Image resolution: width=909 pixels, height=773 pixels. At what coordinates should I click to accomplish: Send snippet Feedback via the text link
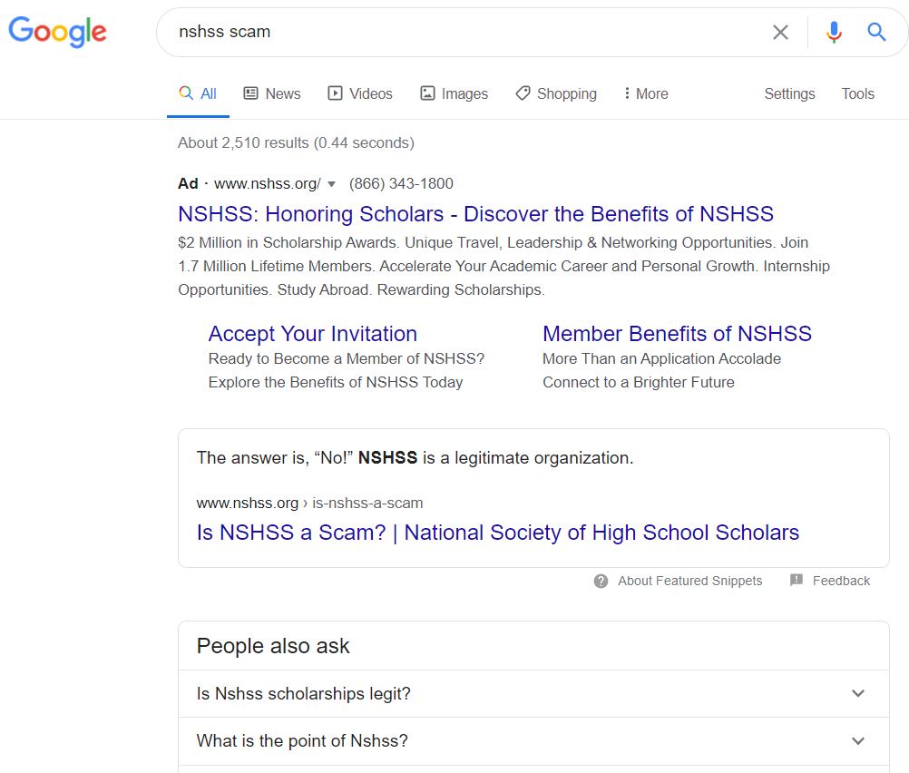pyautogui.click(x=841, y=581)
